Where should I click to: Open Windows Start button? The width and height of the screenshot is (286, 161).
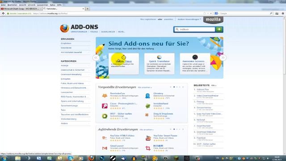tap(4, 158)
